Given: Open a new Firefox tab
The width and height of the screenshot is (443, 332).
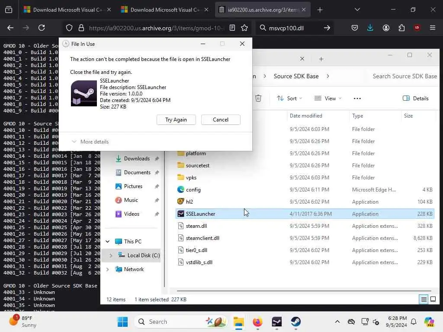Looking at the screenshot, I should coord(320,10).
